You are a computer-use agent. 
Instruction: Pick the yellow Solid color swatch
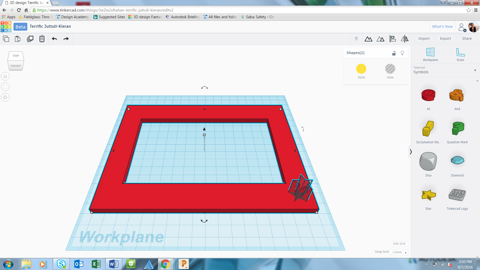[x=361, y=69]
